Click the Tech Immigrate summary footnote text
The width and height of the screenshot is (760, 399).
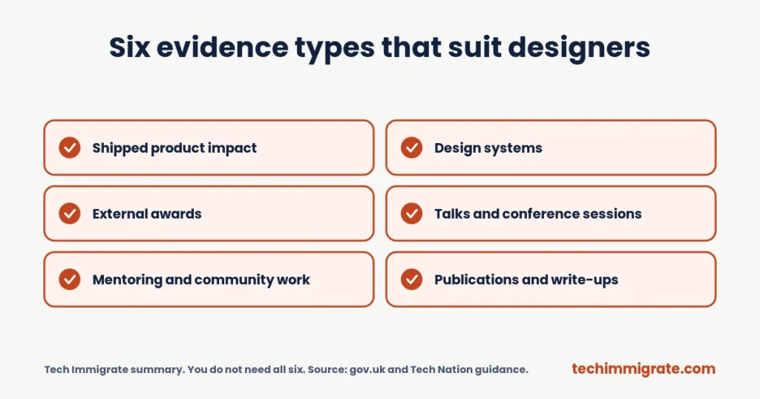point(286,369)
